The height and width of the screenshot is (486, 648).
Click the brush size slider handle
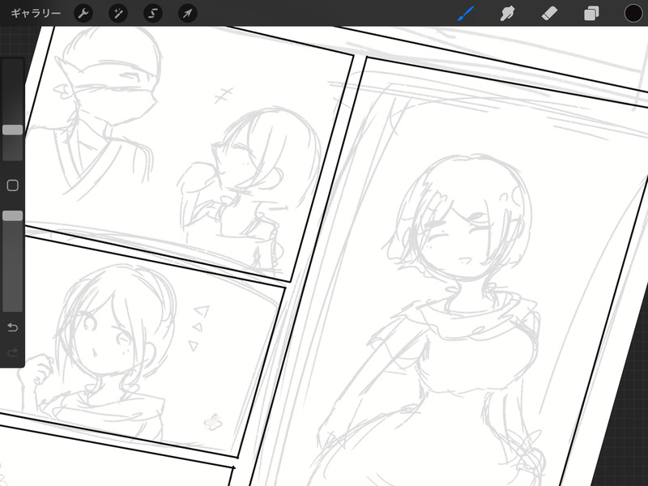point(13,130)
